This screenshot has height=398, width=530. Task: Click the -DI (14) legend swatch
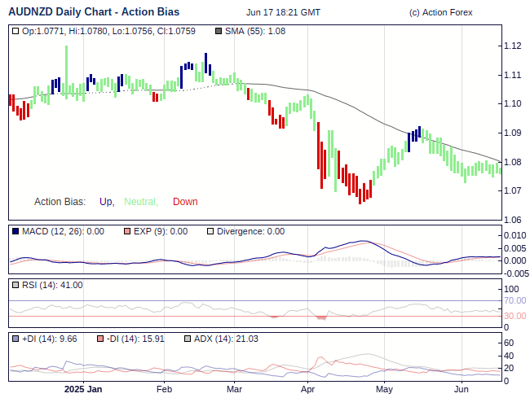[x=100, y=339]
